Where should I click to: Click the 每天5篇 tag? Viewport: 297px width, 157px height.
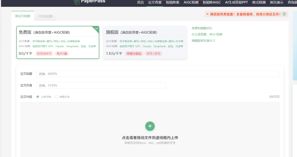click(62, 53)
